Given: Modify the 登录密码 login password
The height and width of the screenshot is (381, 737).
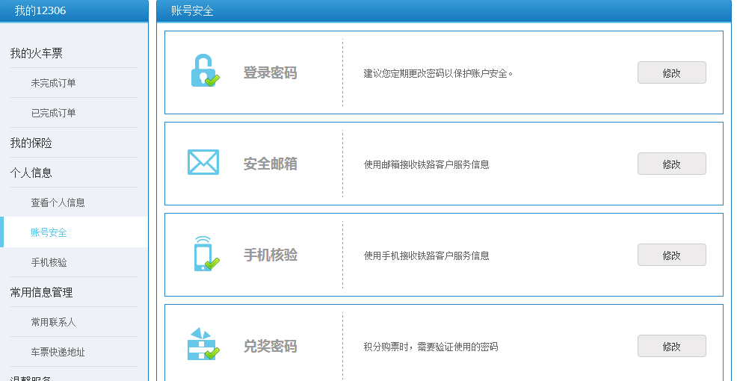Looking at the screenshot, I should coord(672,72).
